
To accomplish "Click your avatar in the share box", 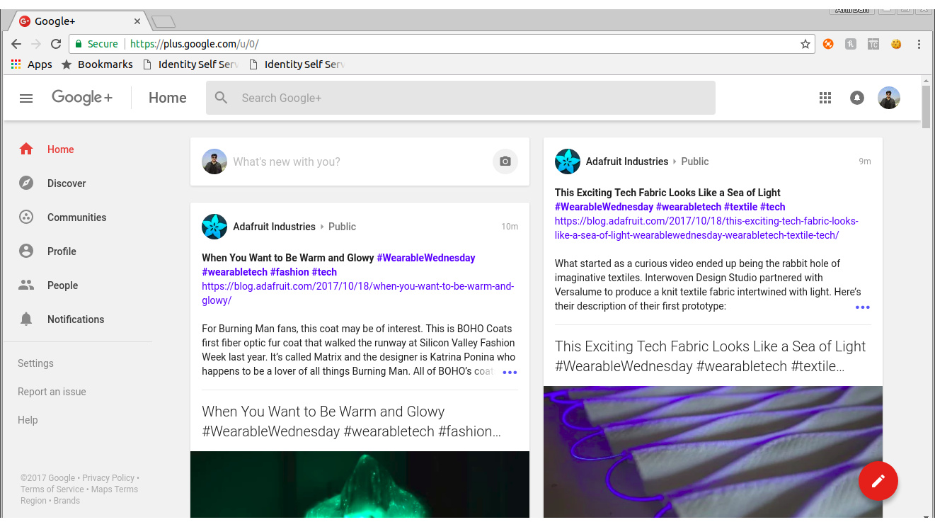I will point(214,161).
